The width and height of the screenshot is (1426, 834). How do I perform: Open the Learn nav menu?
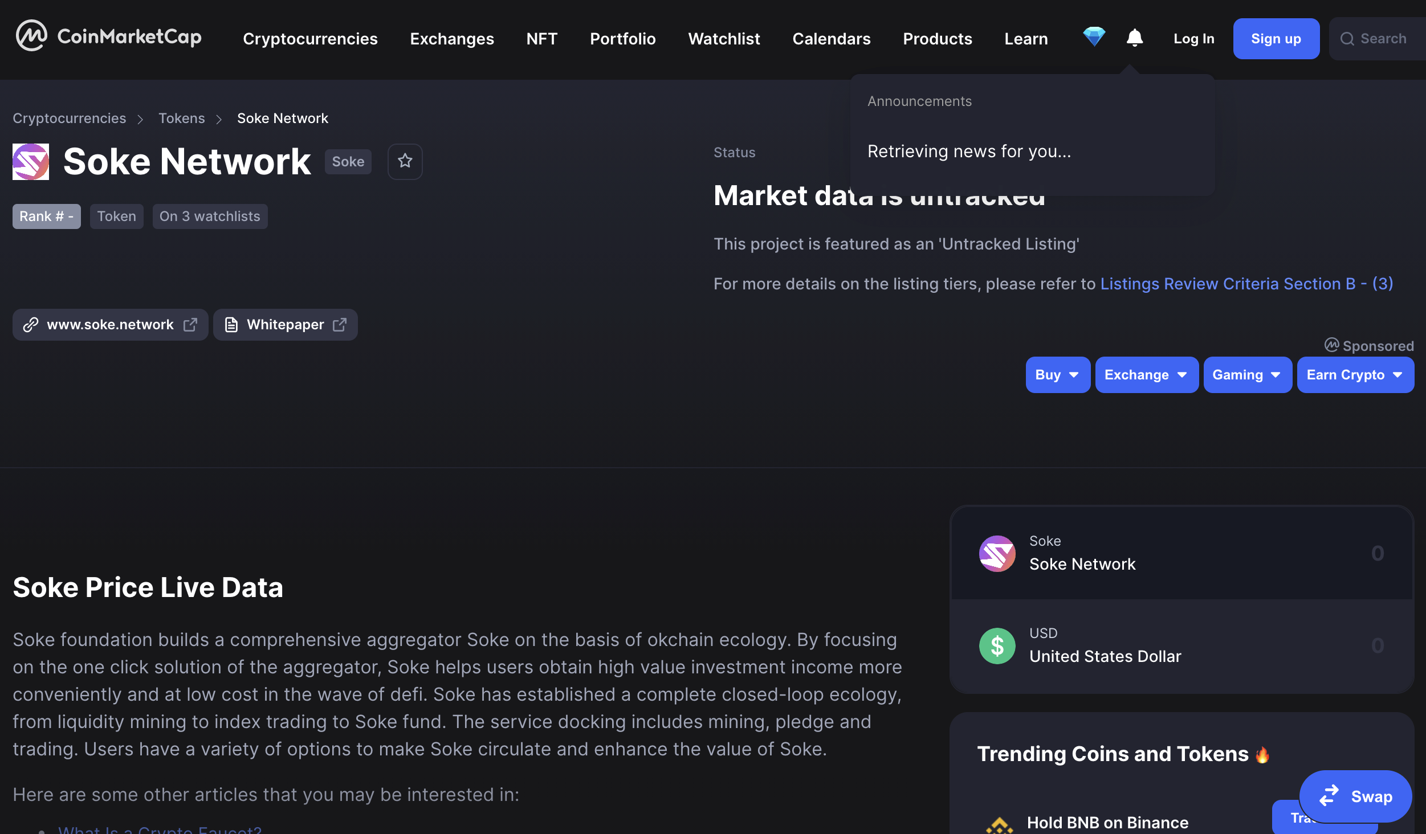click(1026, 39)
